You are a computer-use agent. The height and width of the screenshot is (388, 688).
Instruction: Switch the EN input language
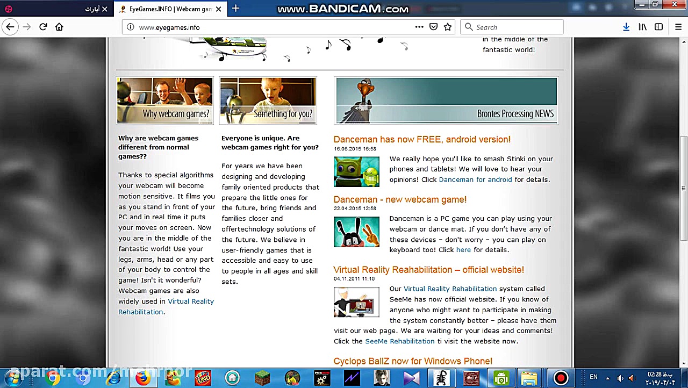click(x=593, y=377)
